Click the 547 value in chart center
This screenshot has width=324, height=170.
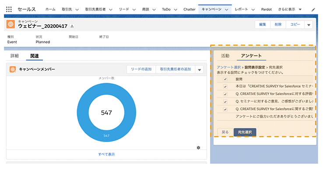click(x=106, y=113)
